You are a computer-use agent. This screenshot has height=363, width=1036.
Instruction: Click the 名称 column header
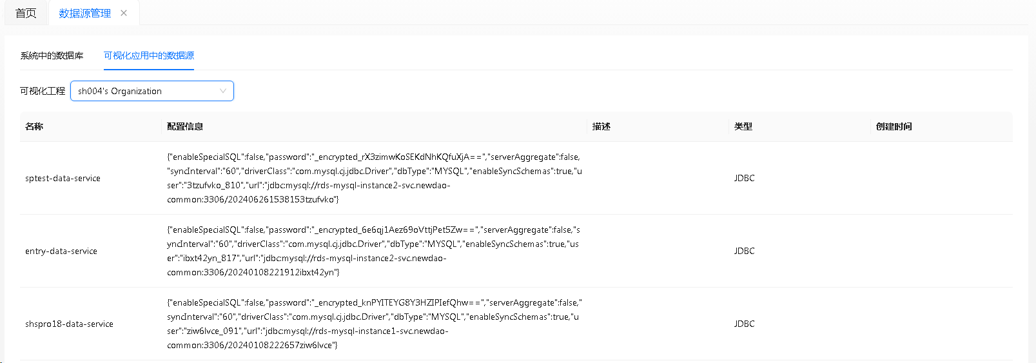point(34,126)
